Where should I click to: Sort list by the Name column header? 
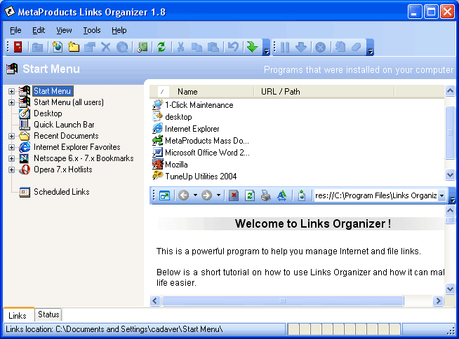coord(187,92)
